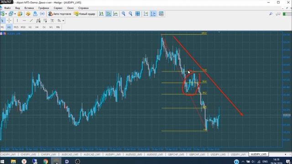Select the text label tool
Image resolution: width=292 pixels, height=164 pixels.
tap(52, 20)
